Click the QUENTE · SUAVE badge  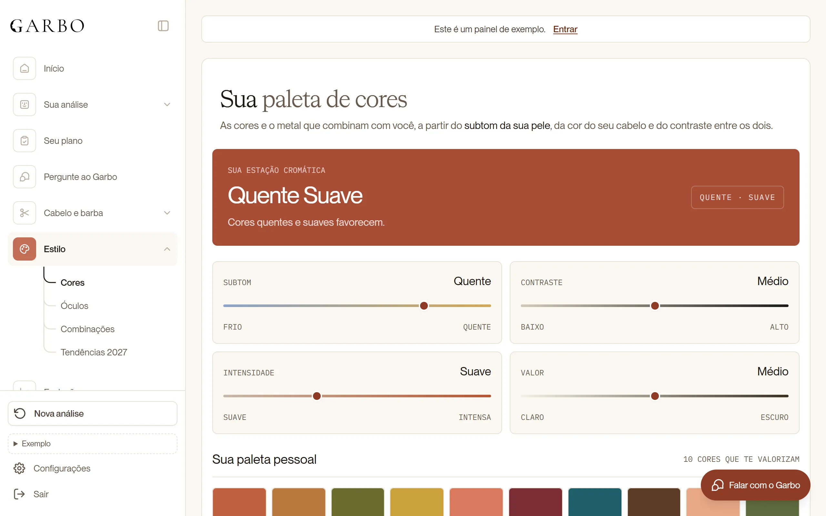click(x=737, y=197)
